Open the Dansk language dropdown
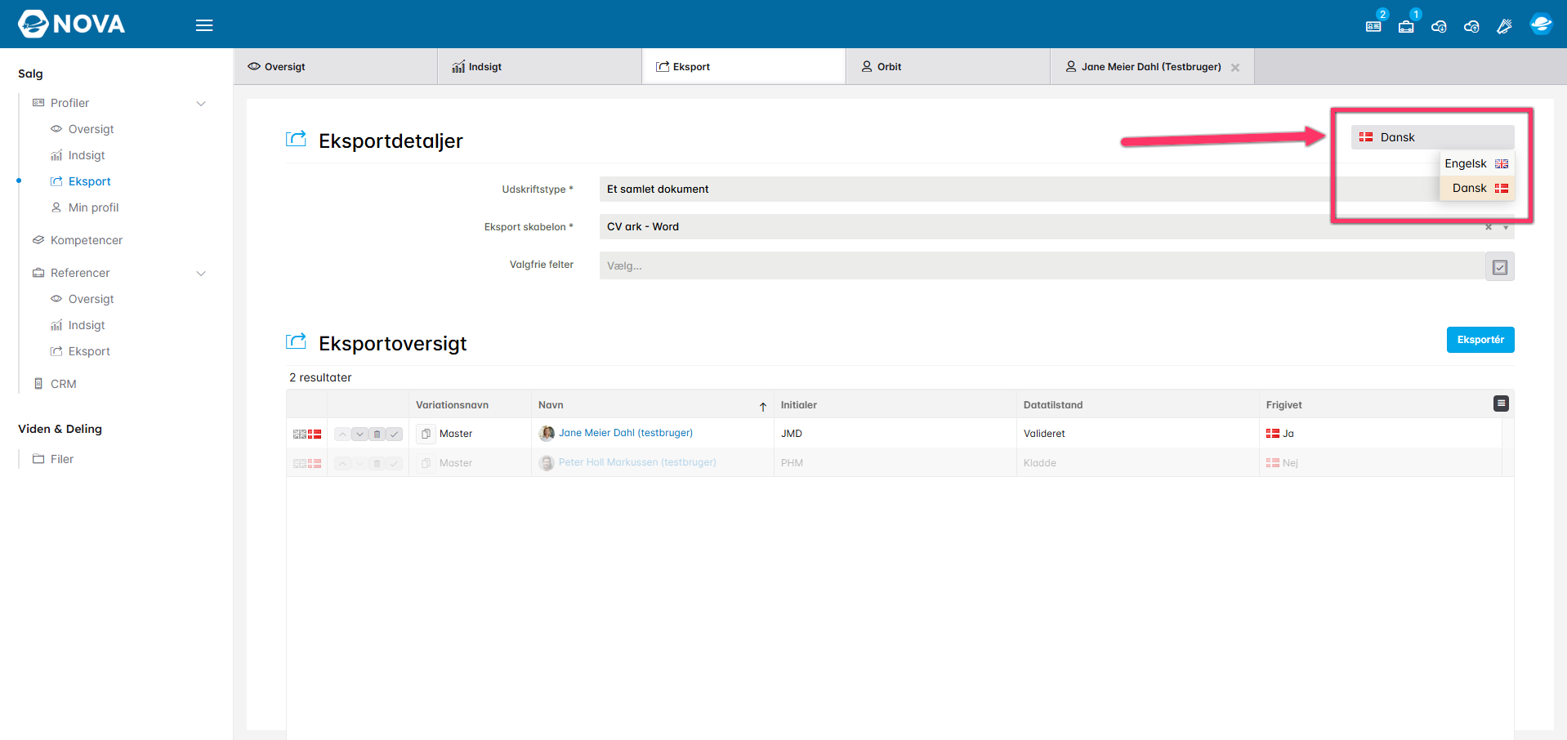The width and height of the screenshot is (1567, 740). pos(1432,137)
